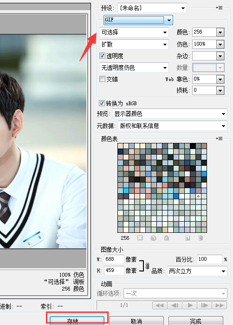This screenshot has height=325, width=233.
Task: Open the 元数据 版权和联系信息 dropdown
Action: (x=173, y=126)
